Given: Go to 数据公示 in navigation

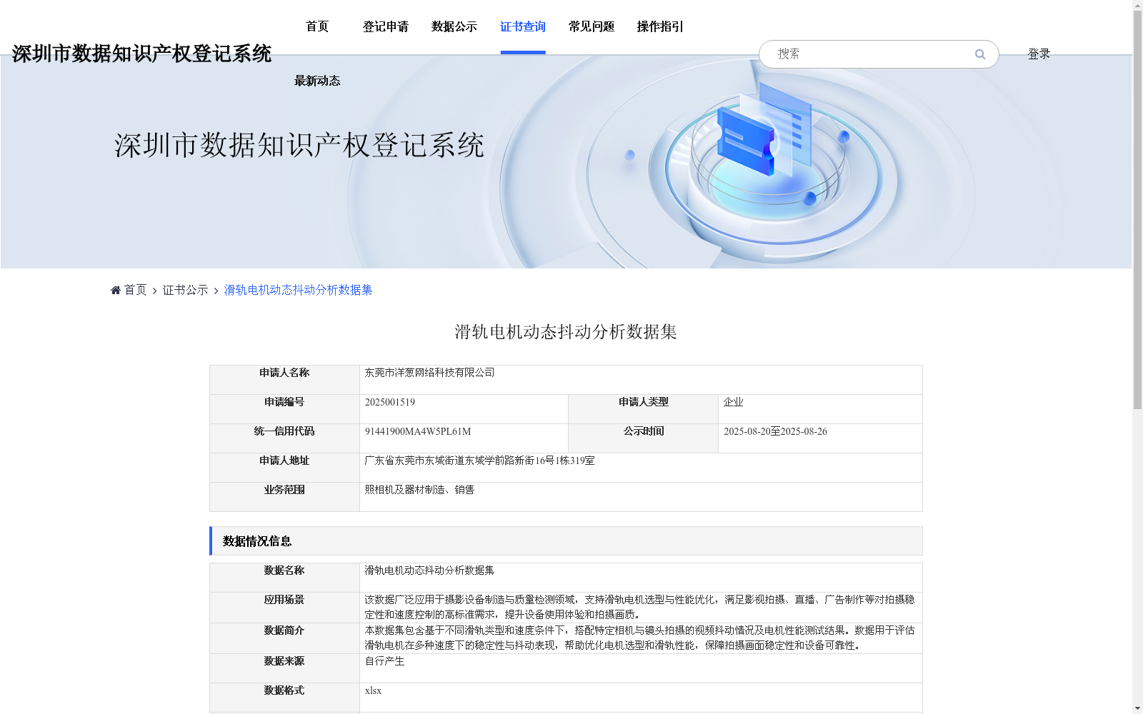Looking at the screenshot, I should click(454, 26).
